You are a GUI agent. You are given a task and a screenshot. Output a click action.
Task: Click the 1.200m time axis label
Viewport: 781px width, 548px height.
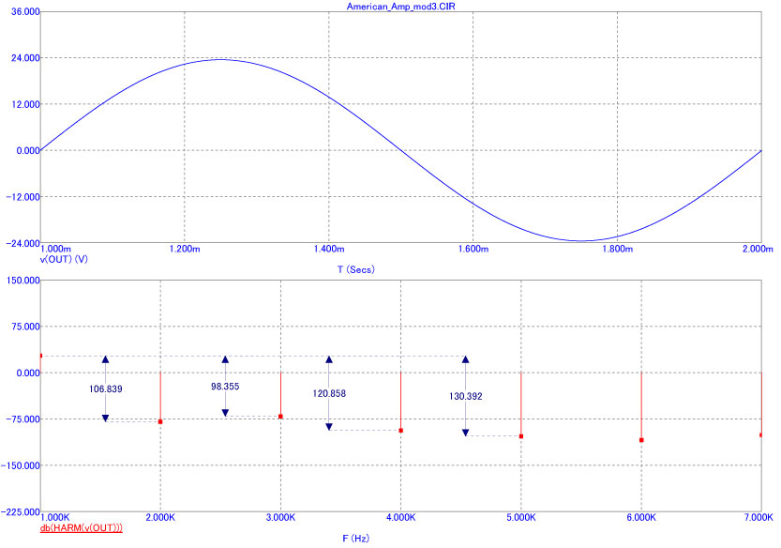(x=185, y=249)
